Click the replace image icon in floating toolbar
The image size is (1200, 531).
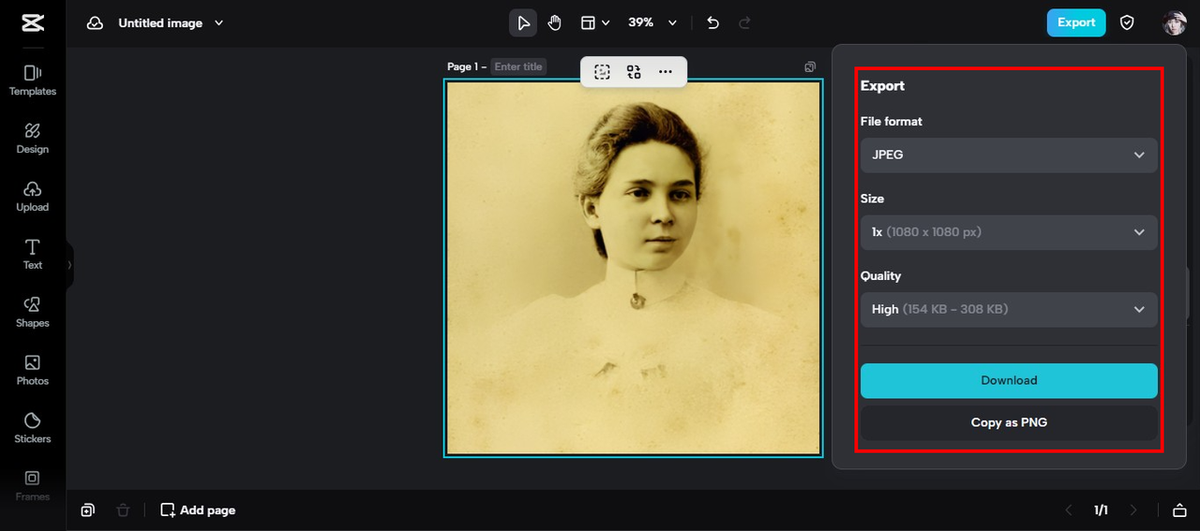(634, 71)
